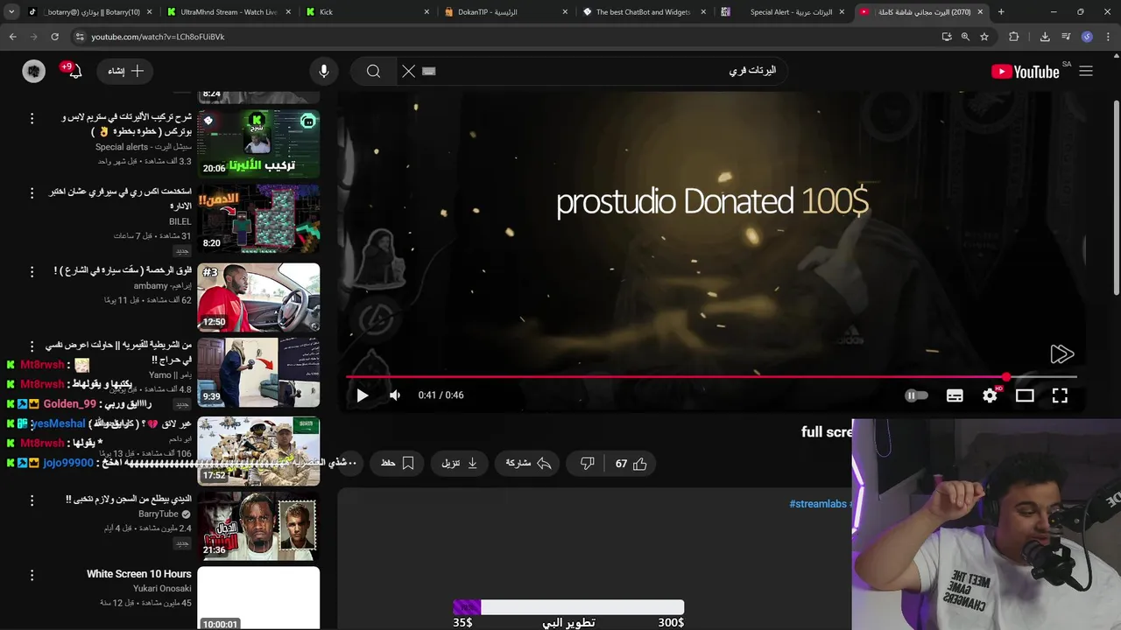Click the مشاركة share button
The height and width of the screenshot is (630, 1121).
(528, 463)
